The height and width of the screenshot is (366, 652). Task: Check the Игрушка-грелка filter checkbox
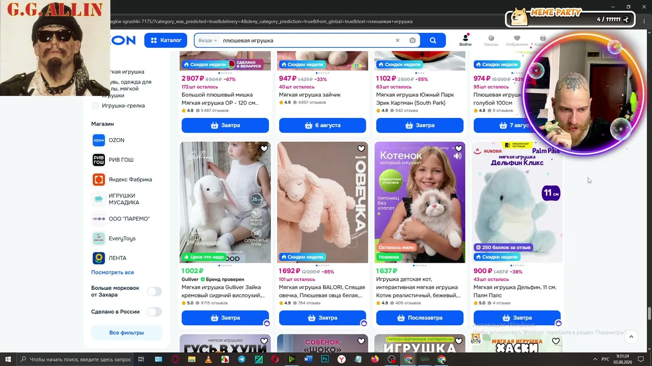pyautogui.click(x=95, y=106)
